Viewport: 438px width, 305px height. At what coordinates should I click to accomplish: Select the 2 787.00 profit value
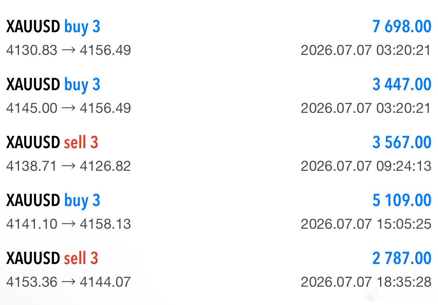tap(402, 259)
